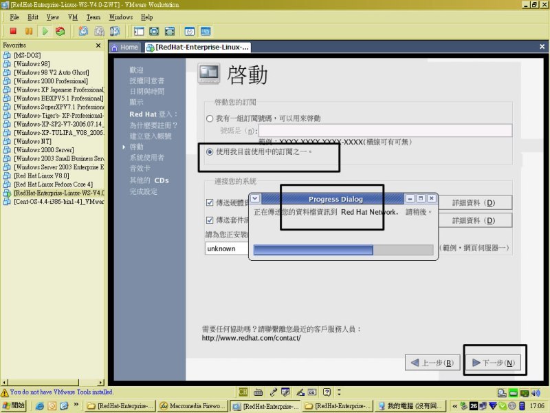Click the orange Suspend toolbar icon
Image resolution: width=550 pixels, height=413 pixels.
click(29, 31)
